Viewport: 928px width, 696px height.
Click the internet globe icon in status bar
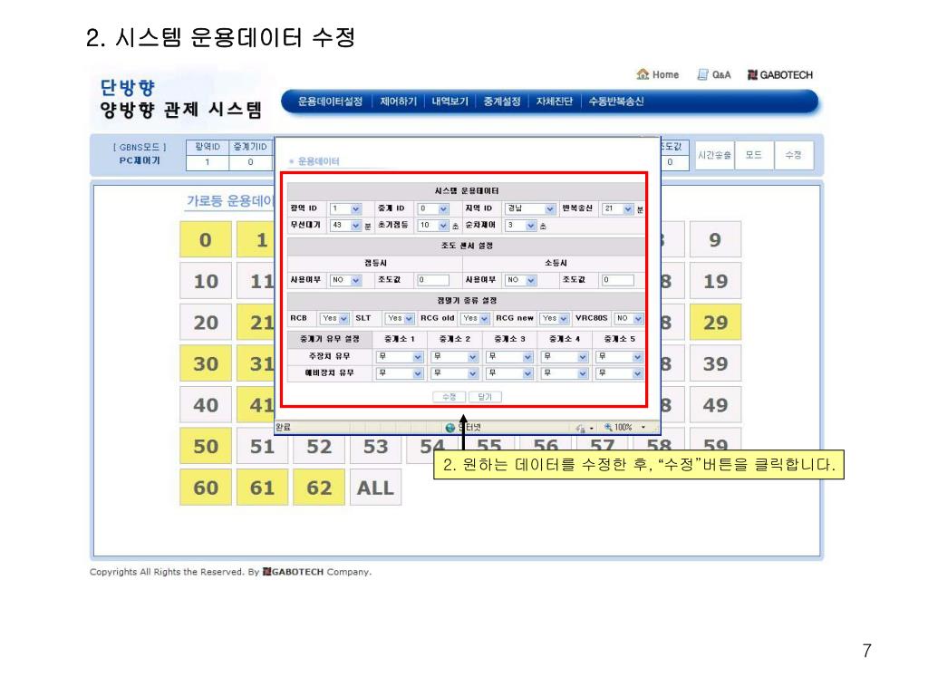point(450,428)
